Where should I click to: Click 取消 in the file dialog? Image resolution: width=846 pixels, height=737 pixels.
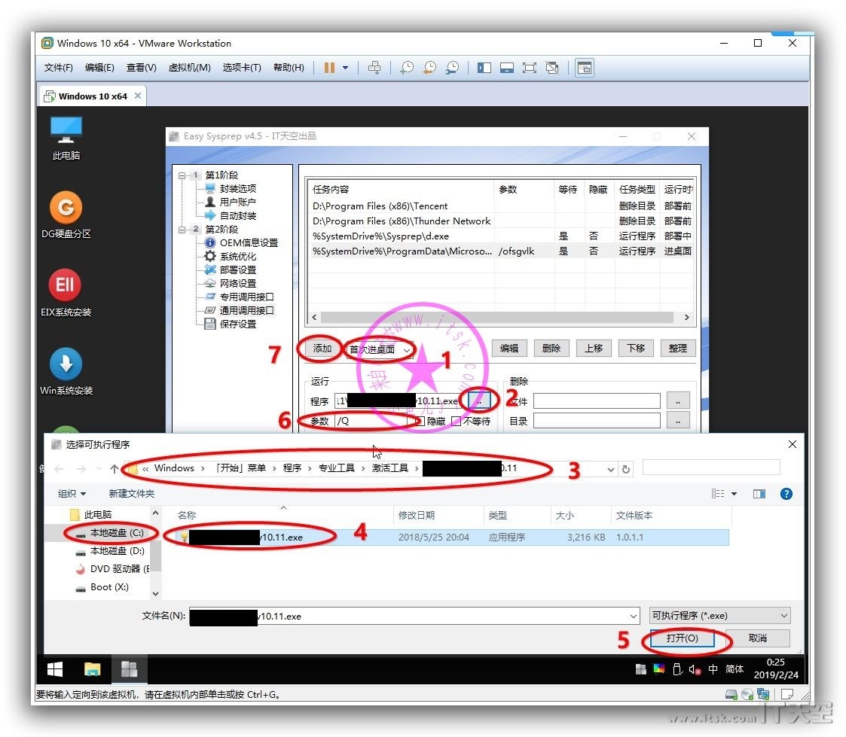point(758,638)
